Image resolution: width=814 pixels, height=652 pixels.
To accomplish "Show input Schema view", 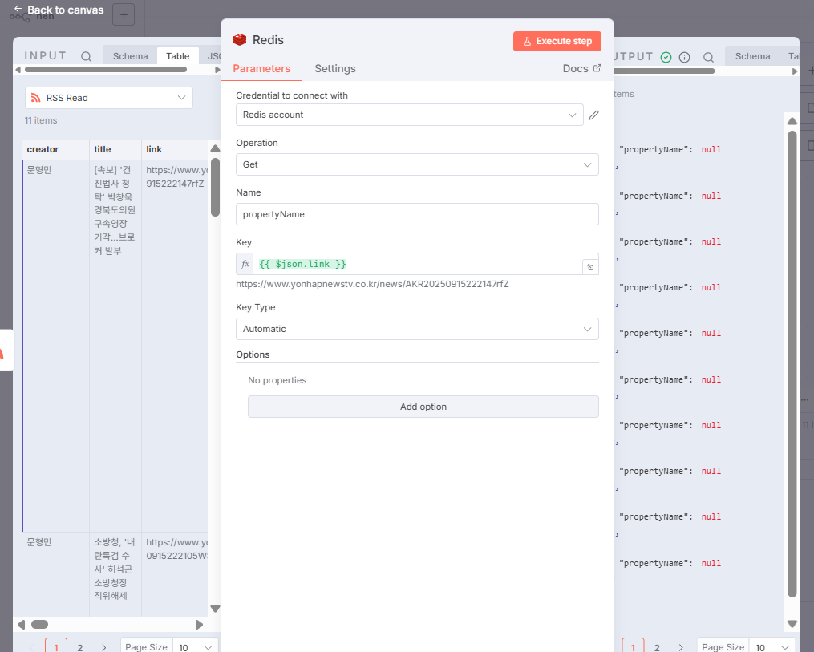I will (130, 56).
